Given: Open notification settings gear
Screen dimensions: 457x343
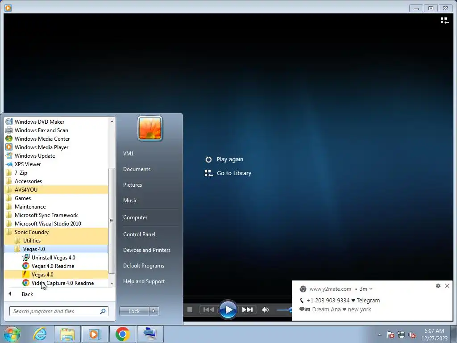Looking at the screenshot, I should pos(438,286).
